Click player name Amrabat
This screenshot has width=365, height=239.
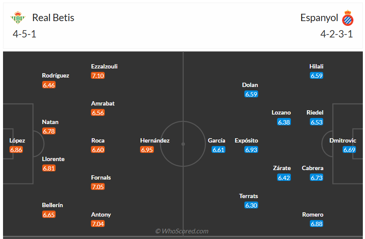[x=103, y=103]
